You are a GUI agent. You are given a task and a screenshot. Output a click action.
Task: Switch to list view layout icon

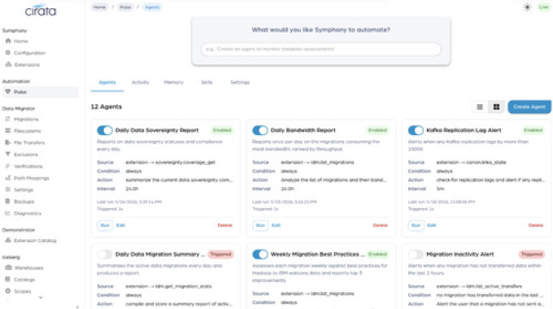tap(480, 107)
